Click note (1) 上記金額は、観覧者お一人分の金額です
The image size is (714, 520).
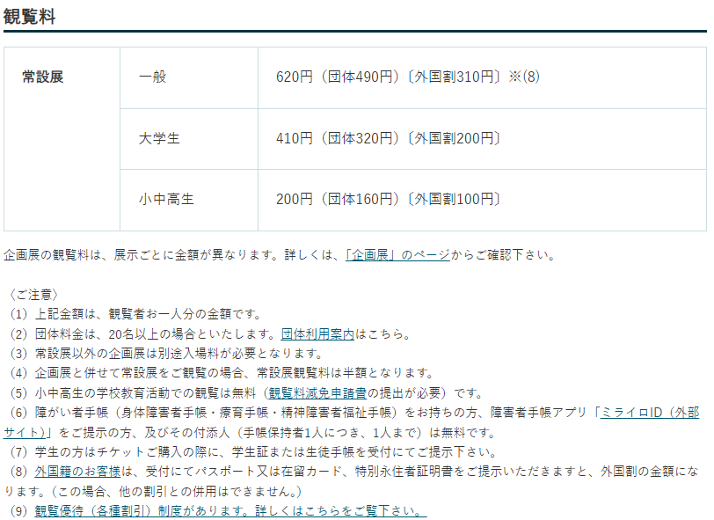point(135,314)
